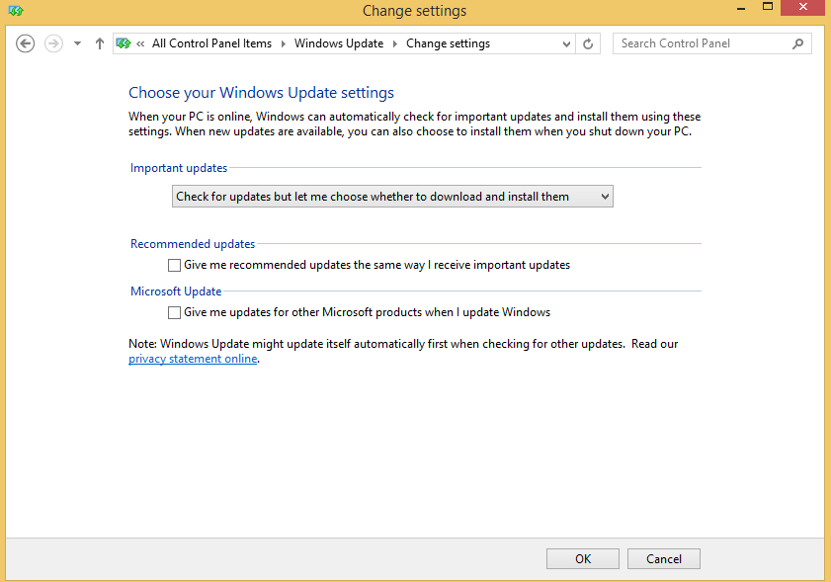Click the search magnifier icon

[797, 43]
